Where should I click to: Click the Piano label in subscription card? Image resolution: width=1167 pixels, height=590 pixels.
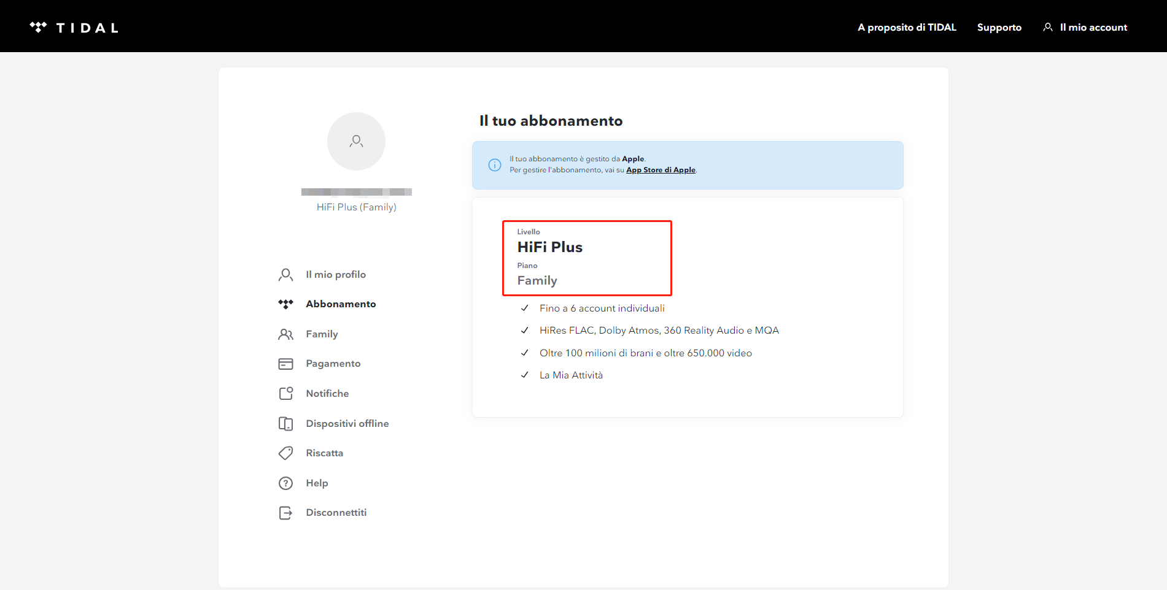pyautogui.click(x=527, y=266)
